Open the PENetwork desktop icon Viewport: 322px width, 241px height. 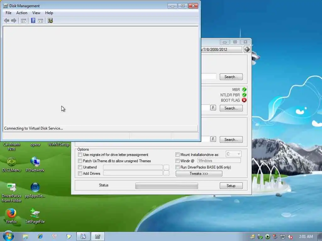[35, 164]
